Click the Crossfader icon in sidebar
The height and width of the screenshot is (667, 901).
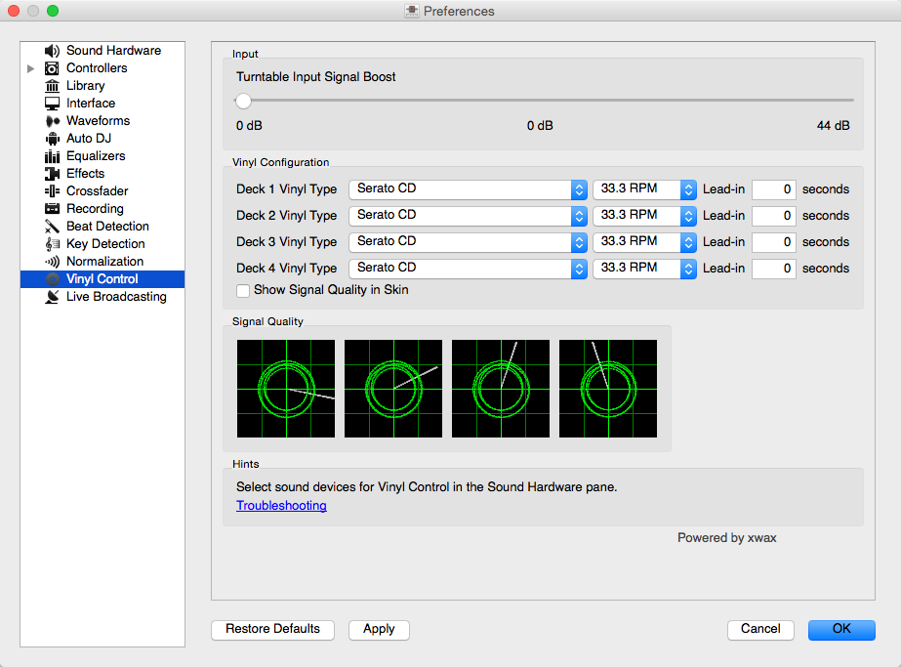53,191
